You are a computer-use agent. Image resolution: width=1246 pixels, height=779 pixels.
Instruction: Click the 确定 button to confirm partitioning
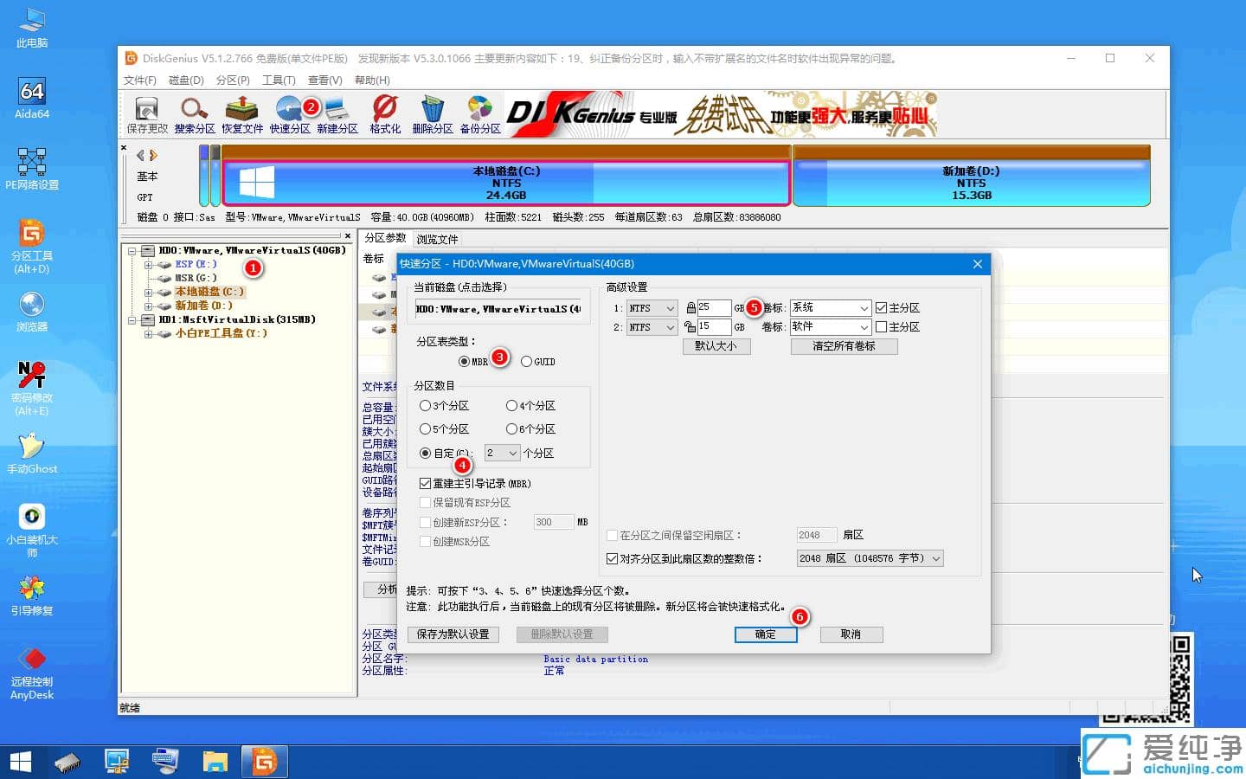(x=765, y=634)
